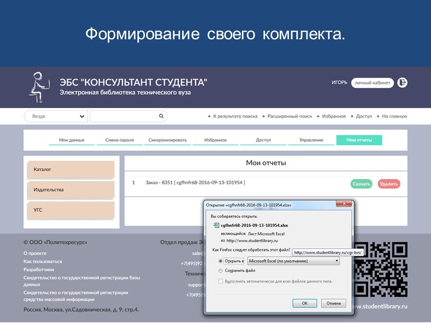Select the "Сохранить файл" radio button
This screenshot has height=323, width=431.
pyautogui.click(x=220, y=271)
